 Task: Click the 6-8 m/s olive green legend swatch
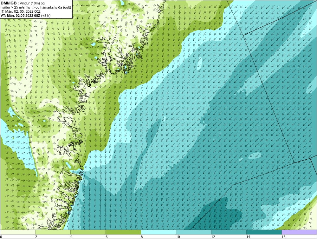(x=123, y=232)
